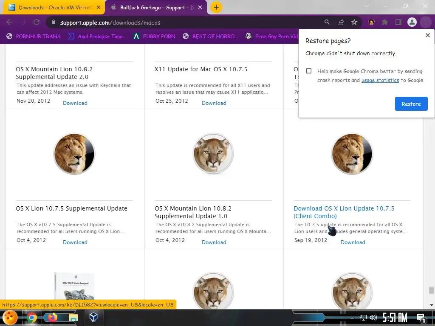Check the send crash reports checkbox

309,71
